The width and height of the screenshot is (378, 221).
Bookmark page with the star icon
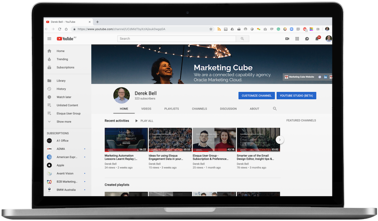pyautogui.click(x=211, y=29)
